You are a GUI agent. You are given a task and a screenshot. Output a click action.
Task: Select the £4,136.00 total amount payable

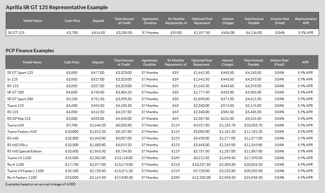click(x=254, y=33)
